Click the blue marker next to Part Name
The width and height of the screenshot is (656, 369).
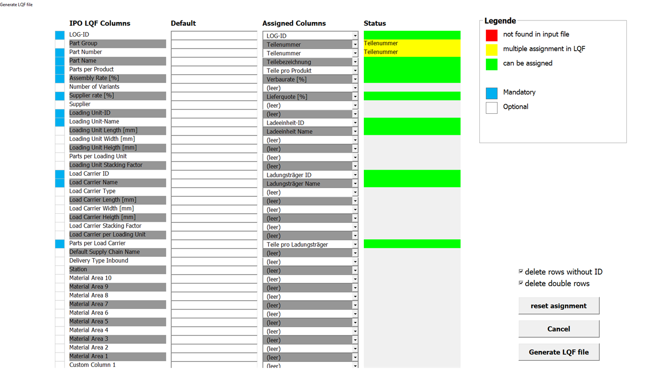coord(60,61)
